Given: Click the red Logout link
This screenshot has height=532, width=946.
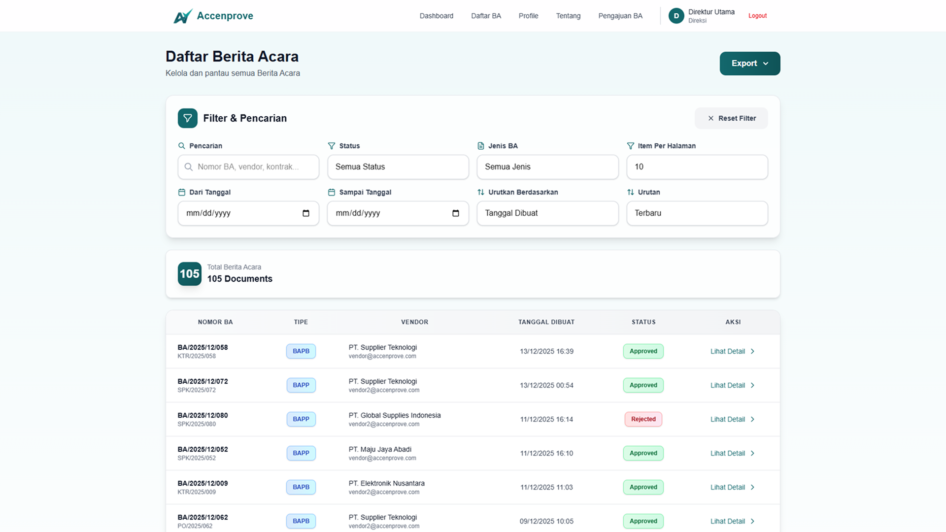Looking at the screenshot, I should [x=757, y=16].
